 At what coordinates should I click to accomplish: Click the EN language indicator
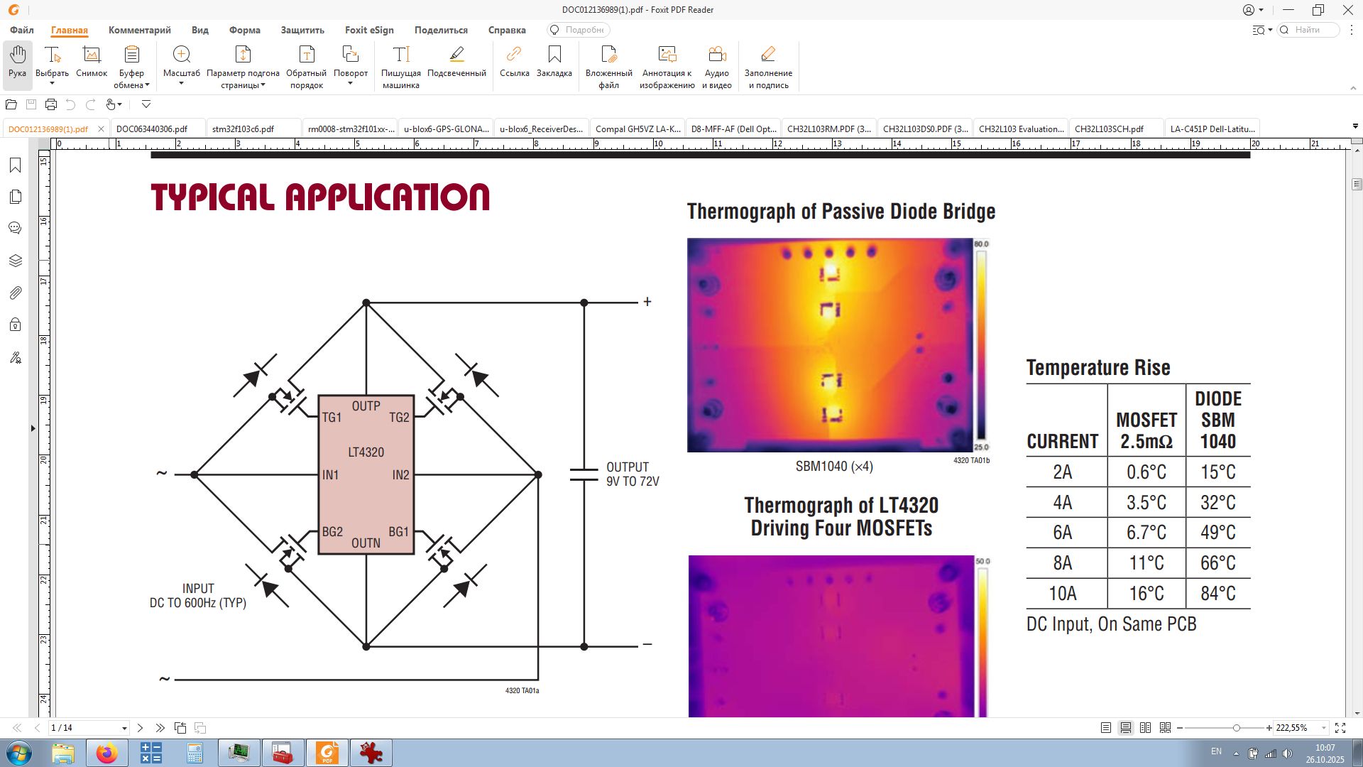coord(1216,751)
